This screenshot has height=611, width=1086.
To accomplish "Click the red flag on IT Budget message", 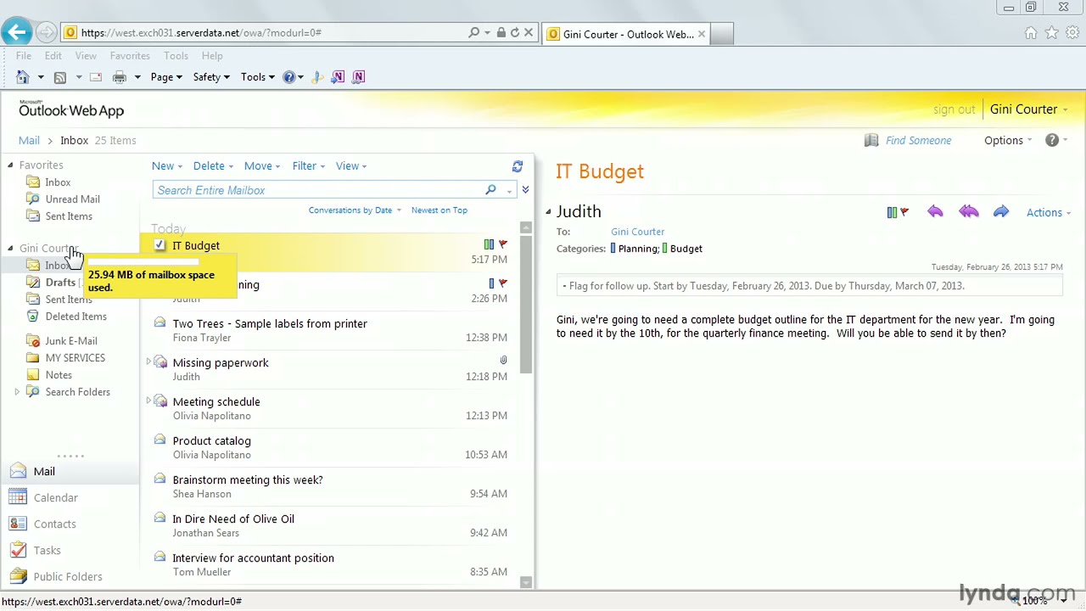I will pos(503,244).
